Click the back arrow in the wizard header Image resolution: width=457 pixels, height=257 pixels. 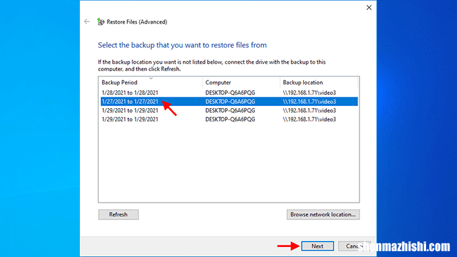pyautogui.click(x=87, y=21)
